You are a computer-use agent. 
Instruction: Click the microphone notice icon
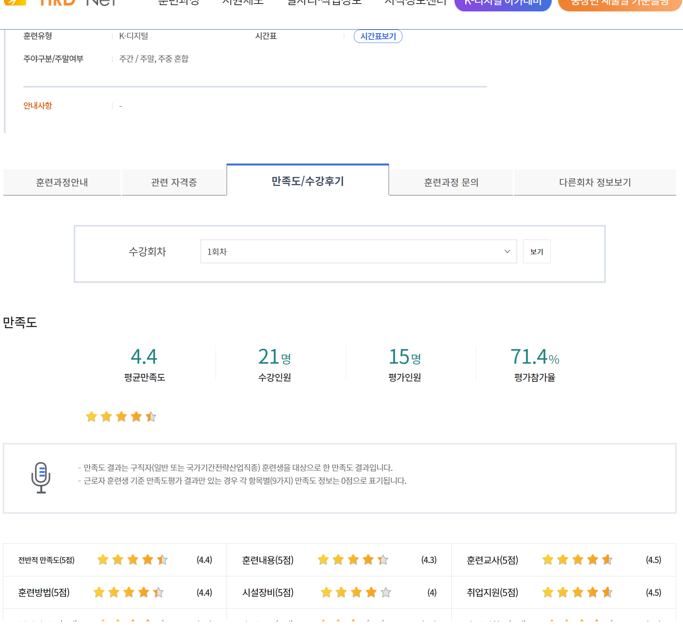point(41,478)
